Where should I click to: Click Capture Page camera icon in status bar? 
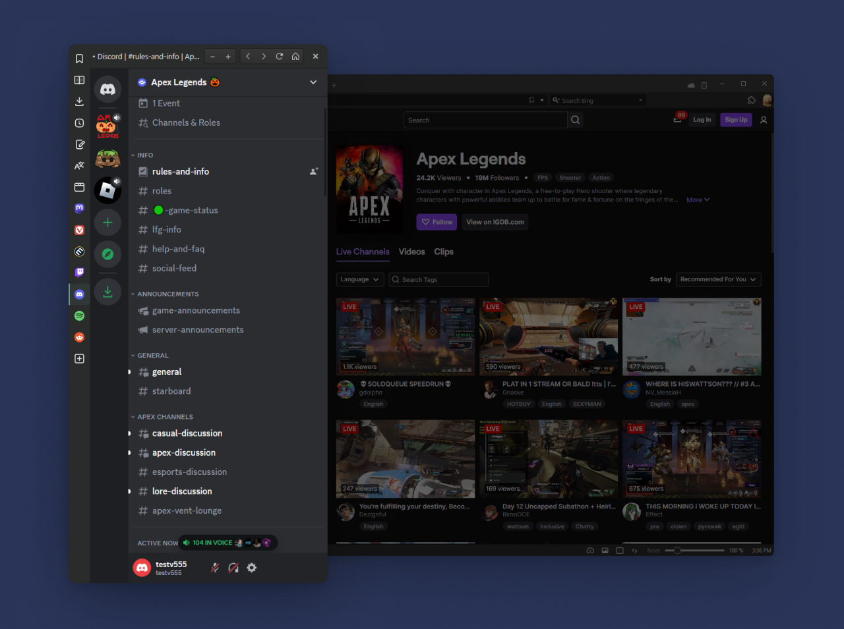(x=590, y=551)
